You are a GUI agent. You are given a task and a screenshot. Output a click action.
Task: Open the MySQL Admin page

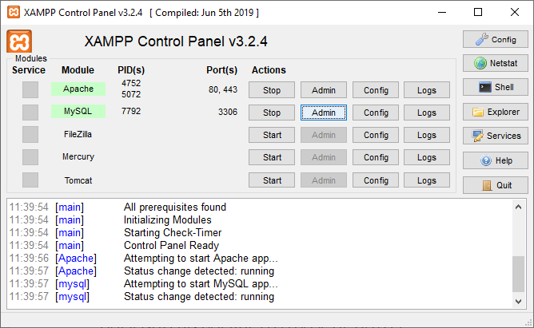[x=324, y=113]
